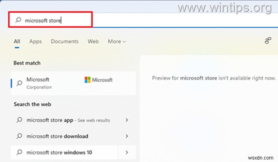This screenshot has height=162, width=278.
Task: Open microsoft store windows 10 suggestion
Action: [64, 153]
